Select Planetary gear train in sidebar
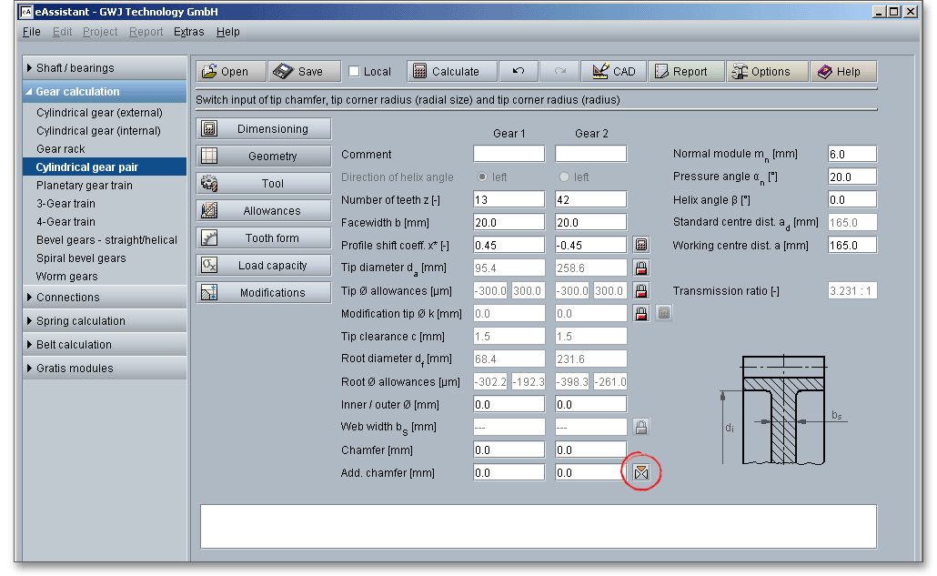 pos(85,186)
